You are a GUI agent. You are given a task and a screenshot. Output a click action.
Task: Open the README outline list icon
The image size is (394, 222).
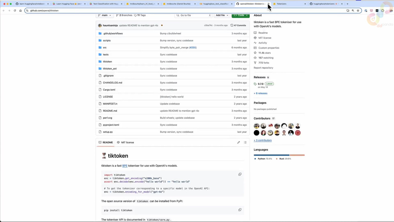[x=245, y=142]
